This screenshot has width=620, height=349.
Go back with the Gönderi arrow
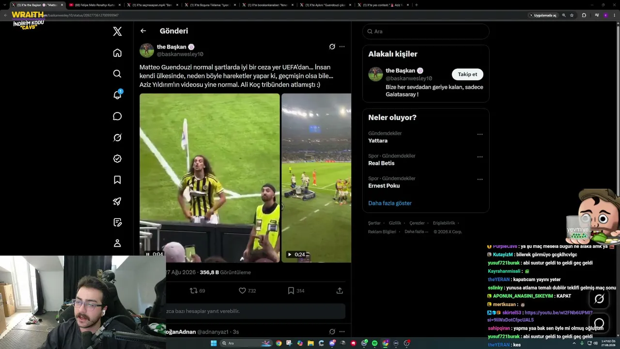coord(143,31)
